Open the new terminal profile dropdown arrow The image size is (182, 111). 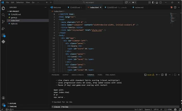[x=159, y=75]
